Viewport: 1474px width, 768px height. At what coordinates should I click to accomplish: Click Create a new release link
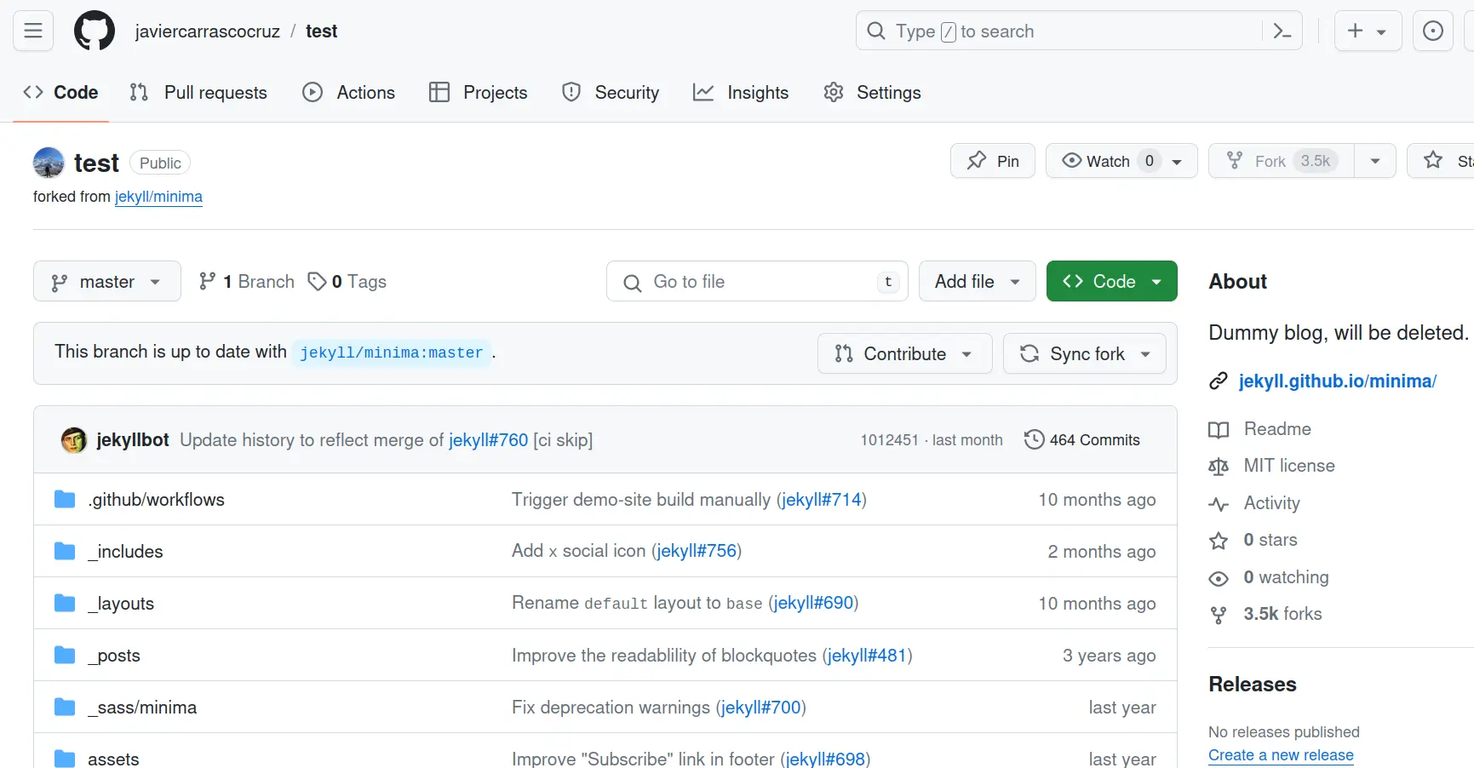coord(1281,755)
